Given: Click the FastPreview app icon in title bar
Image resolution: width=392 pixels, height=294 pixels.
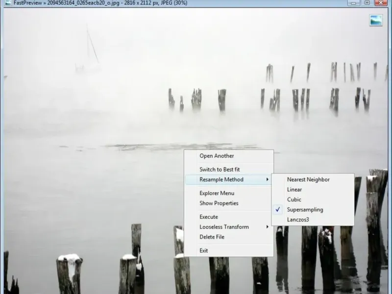Looking at the screenshot, I should 8,3.
